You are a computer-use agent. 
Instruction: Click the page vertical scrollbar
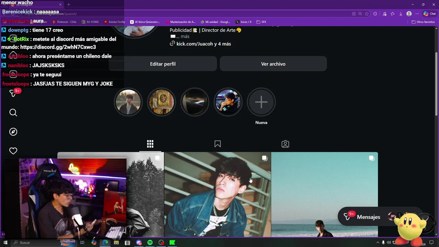click(x=436, y=84)
